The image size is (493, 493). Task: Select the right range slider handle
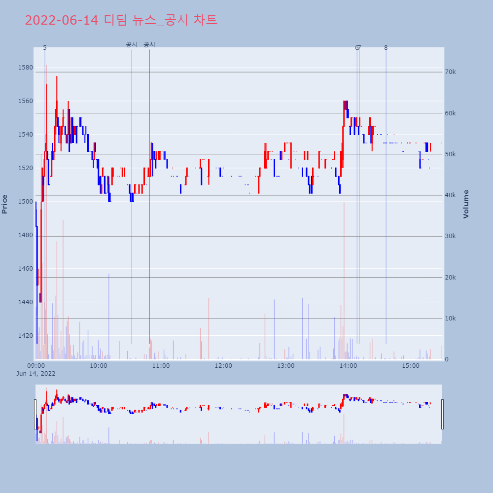(442, 414)
